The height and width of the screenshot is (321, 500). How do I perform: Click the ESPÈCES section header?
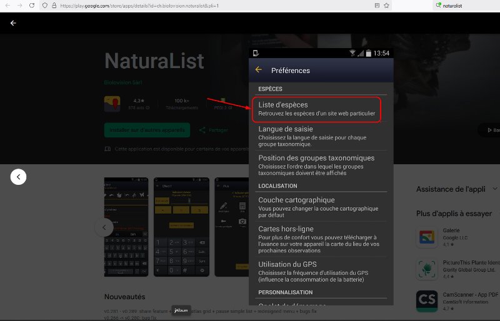tap(270, 89)
